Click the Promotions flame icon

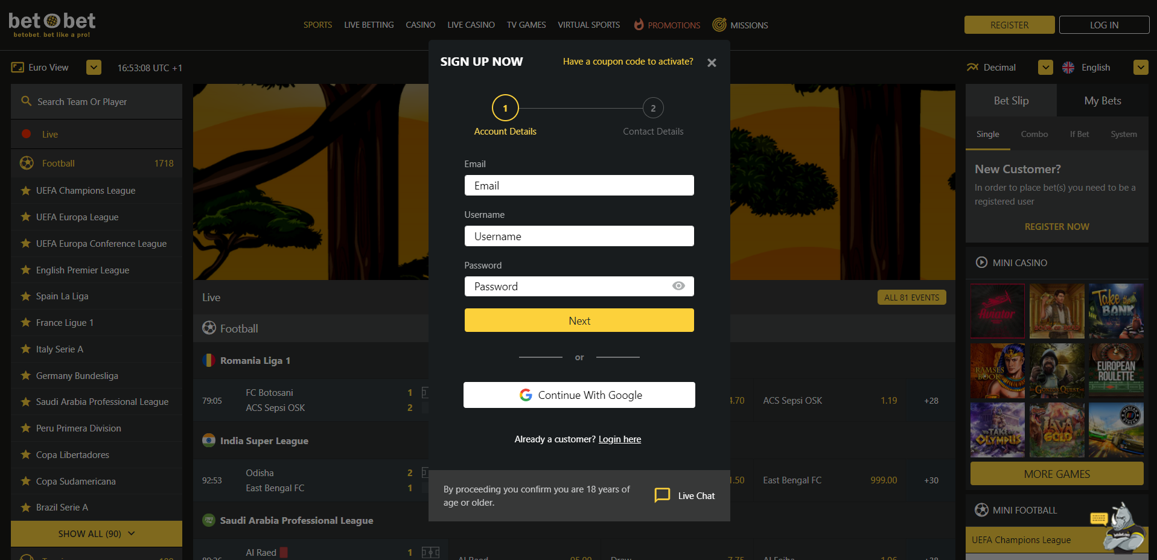[x=639, y=25]
